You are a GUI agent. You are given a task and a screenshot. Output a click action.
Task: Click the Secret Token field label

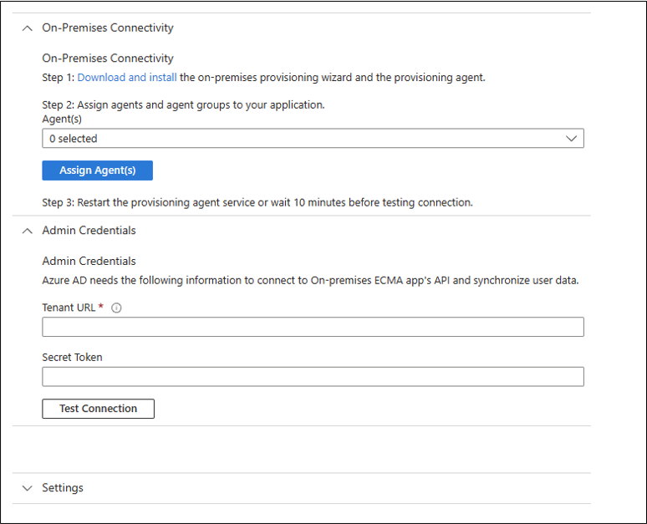(x=72, y=358)
